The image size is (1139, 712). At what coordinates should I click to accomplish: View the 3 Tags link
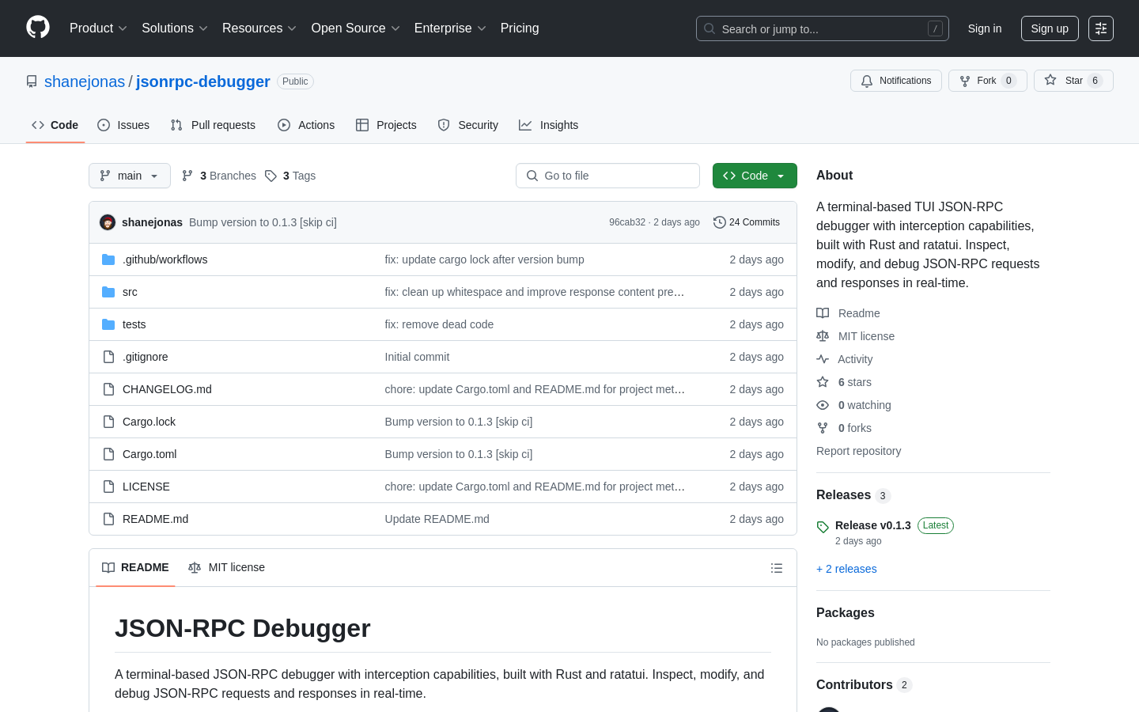[290, 176]
